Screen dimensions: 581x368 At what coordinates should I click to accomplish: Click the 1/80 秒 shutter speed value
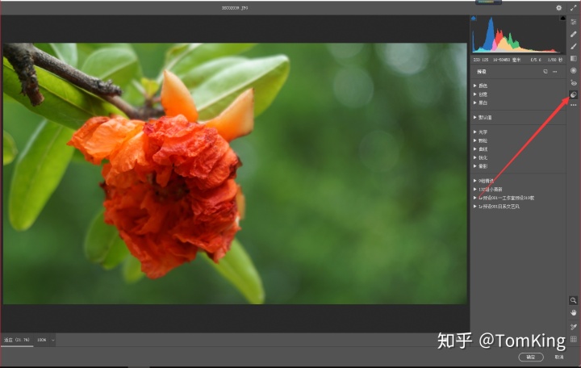click(x=555, y=60)
